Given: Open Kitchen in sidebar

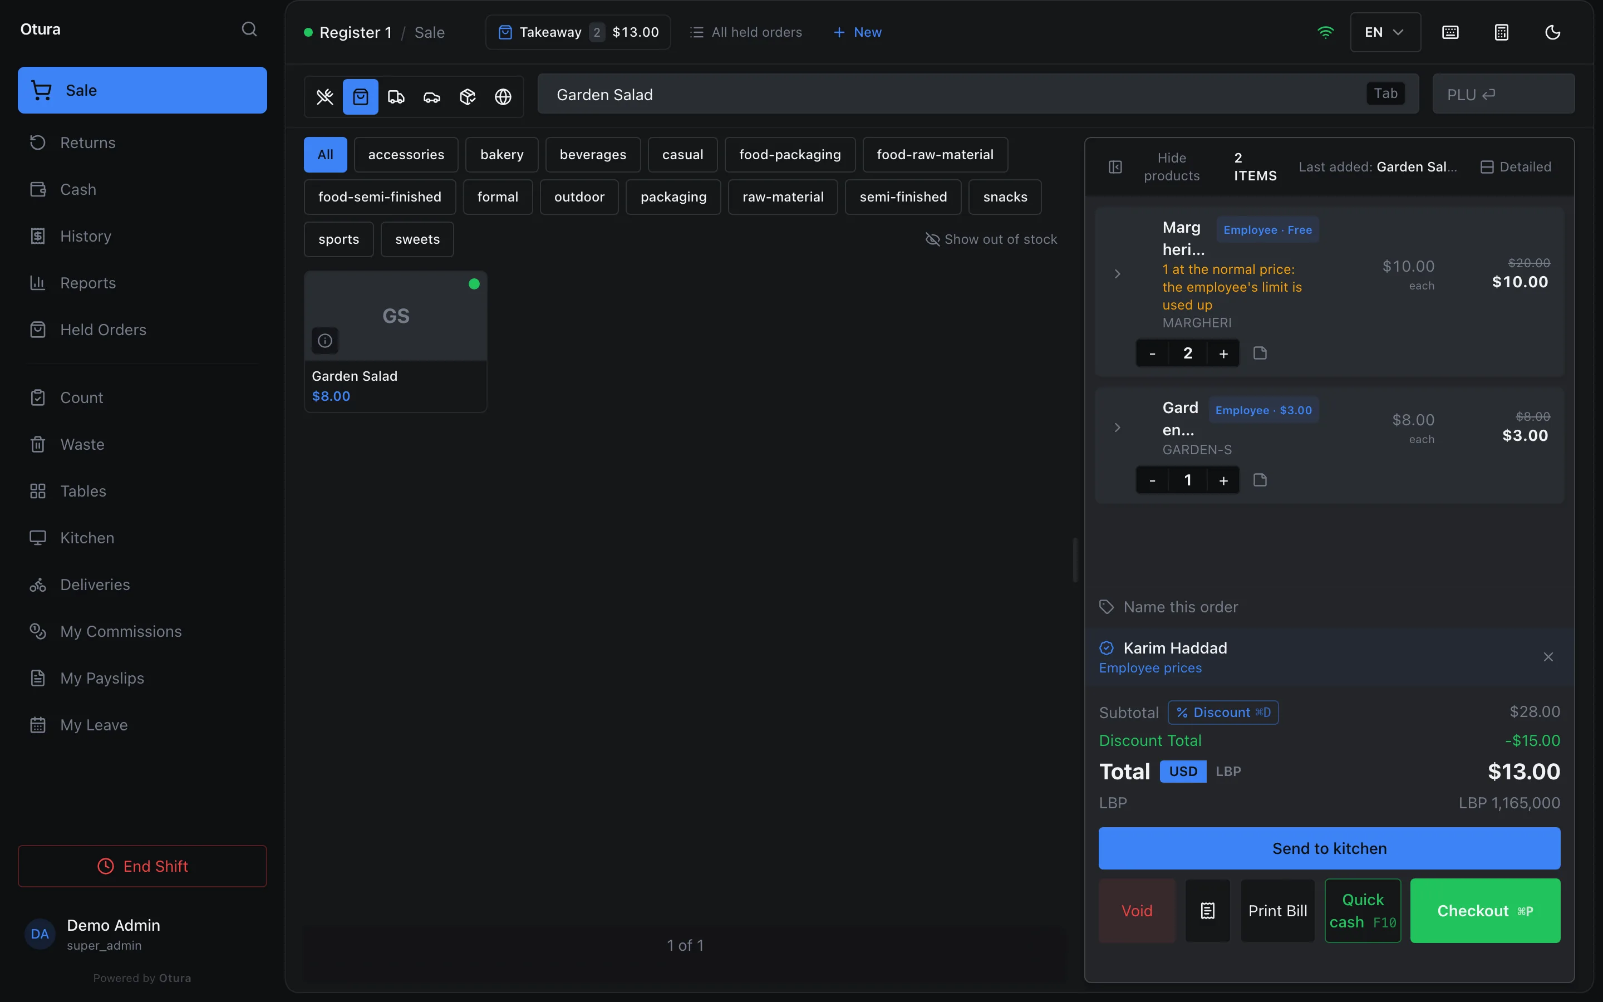Looking at the screenshot, I should coord(142,538).
